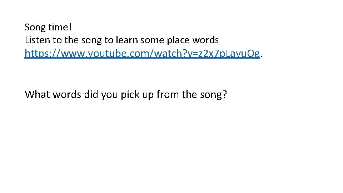Click the 'What words did you pick up' question
Viewport: 343px width, 193px height.
point(126,94)
